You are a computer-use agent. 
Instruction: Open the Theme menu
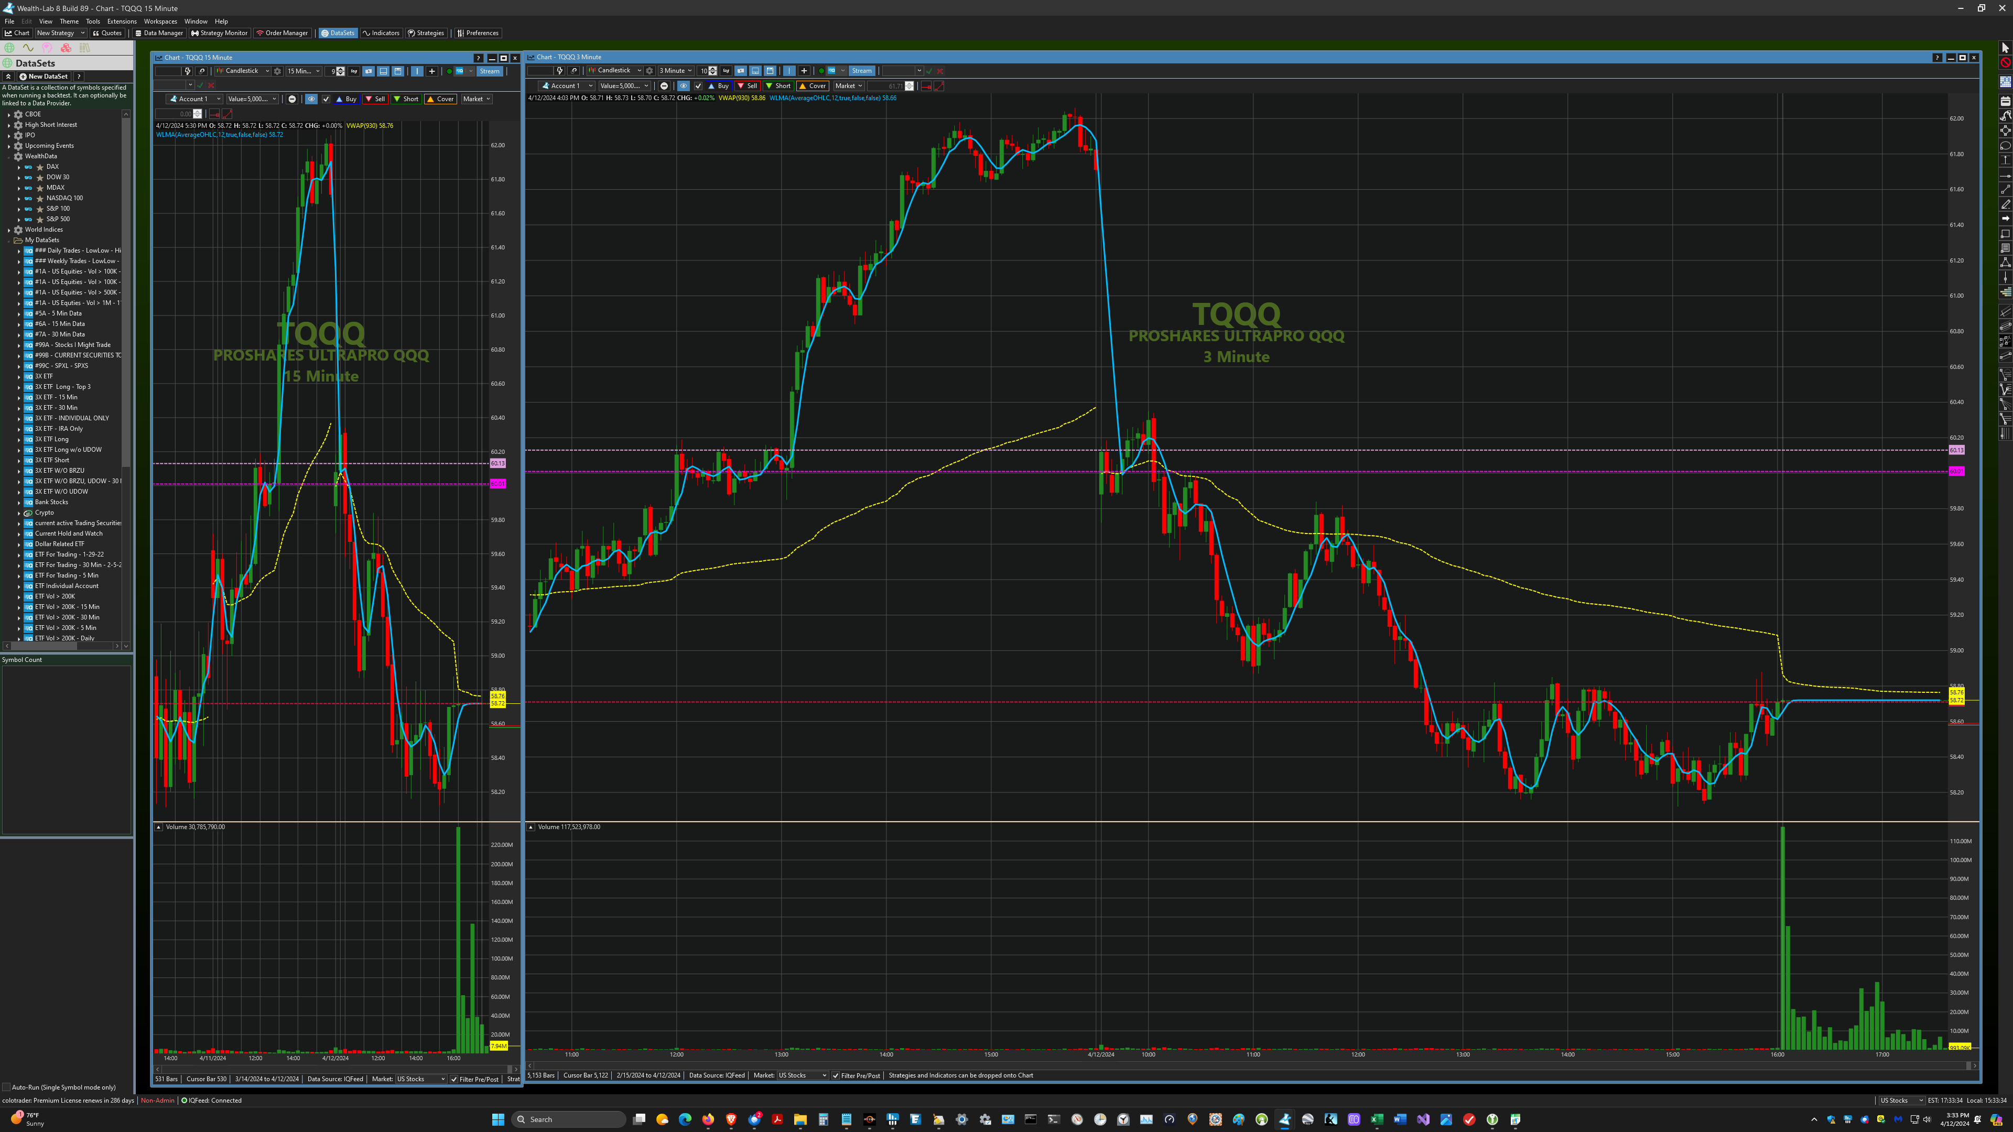(x=69, y=21)
